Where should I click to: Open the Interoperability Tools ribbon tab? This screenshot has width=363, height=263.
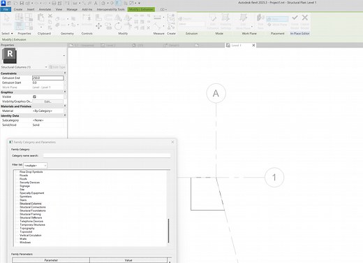point(110,9)
